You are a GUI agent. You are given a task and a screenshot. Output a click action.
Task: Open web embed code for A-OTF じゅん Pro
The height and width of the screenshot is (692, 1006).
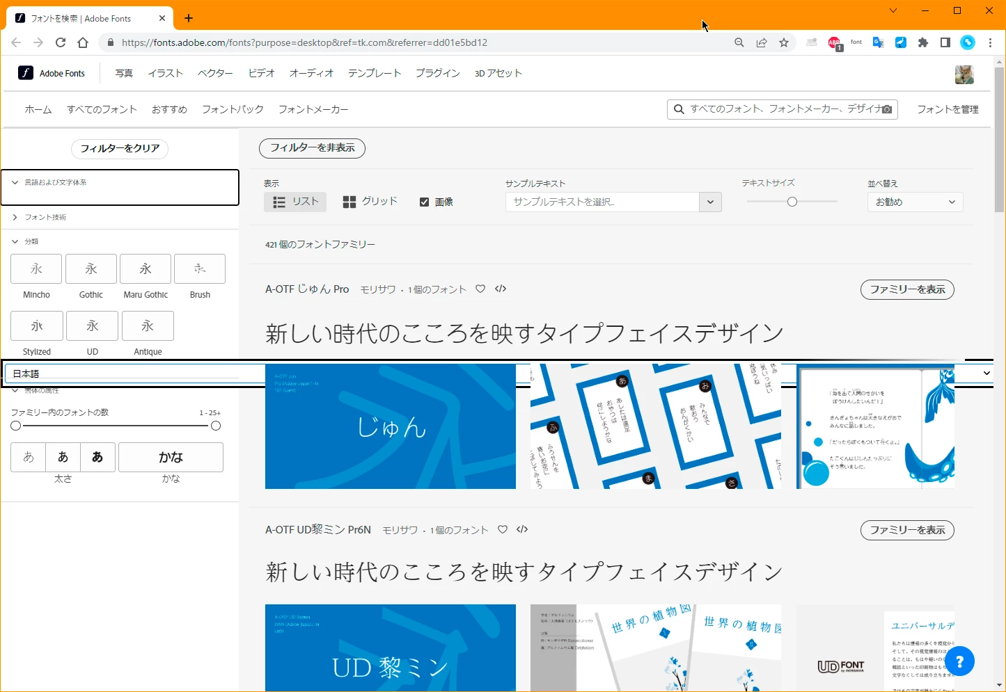501,289
